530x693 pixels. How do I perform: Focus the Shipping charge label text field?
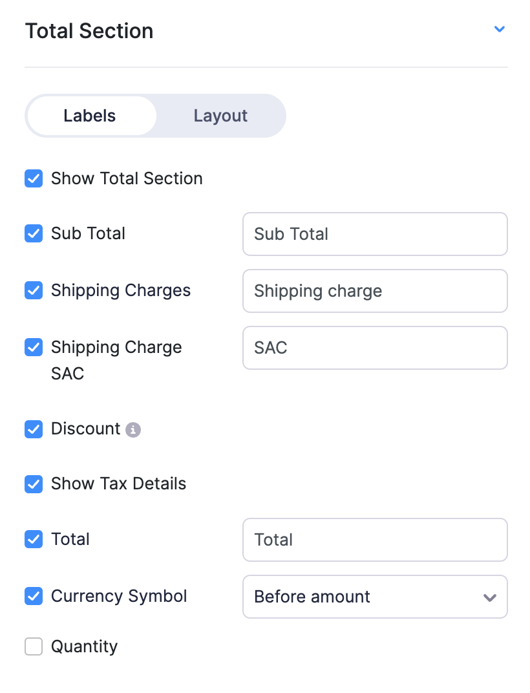coord(375,291)
